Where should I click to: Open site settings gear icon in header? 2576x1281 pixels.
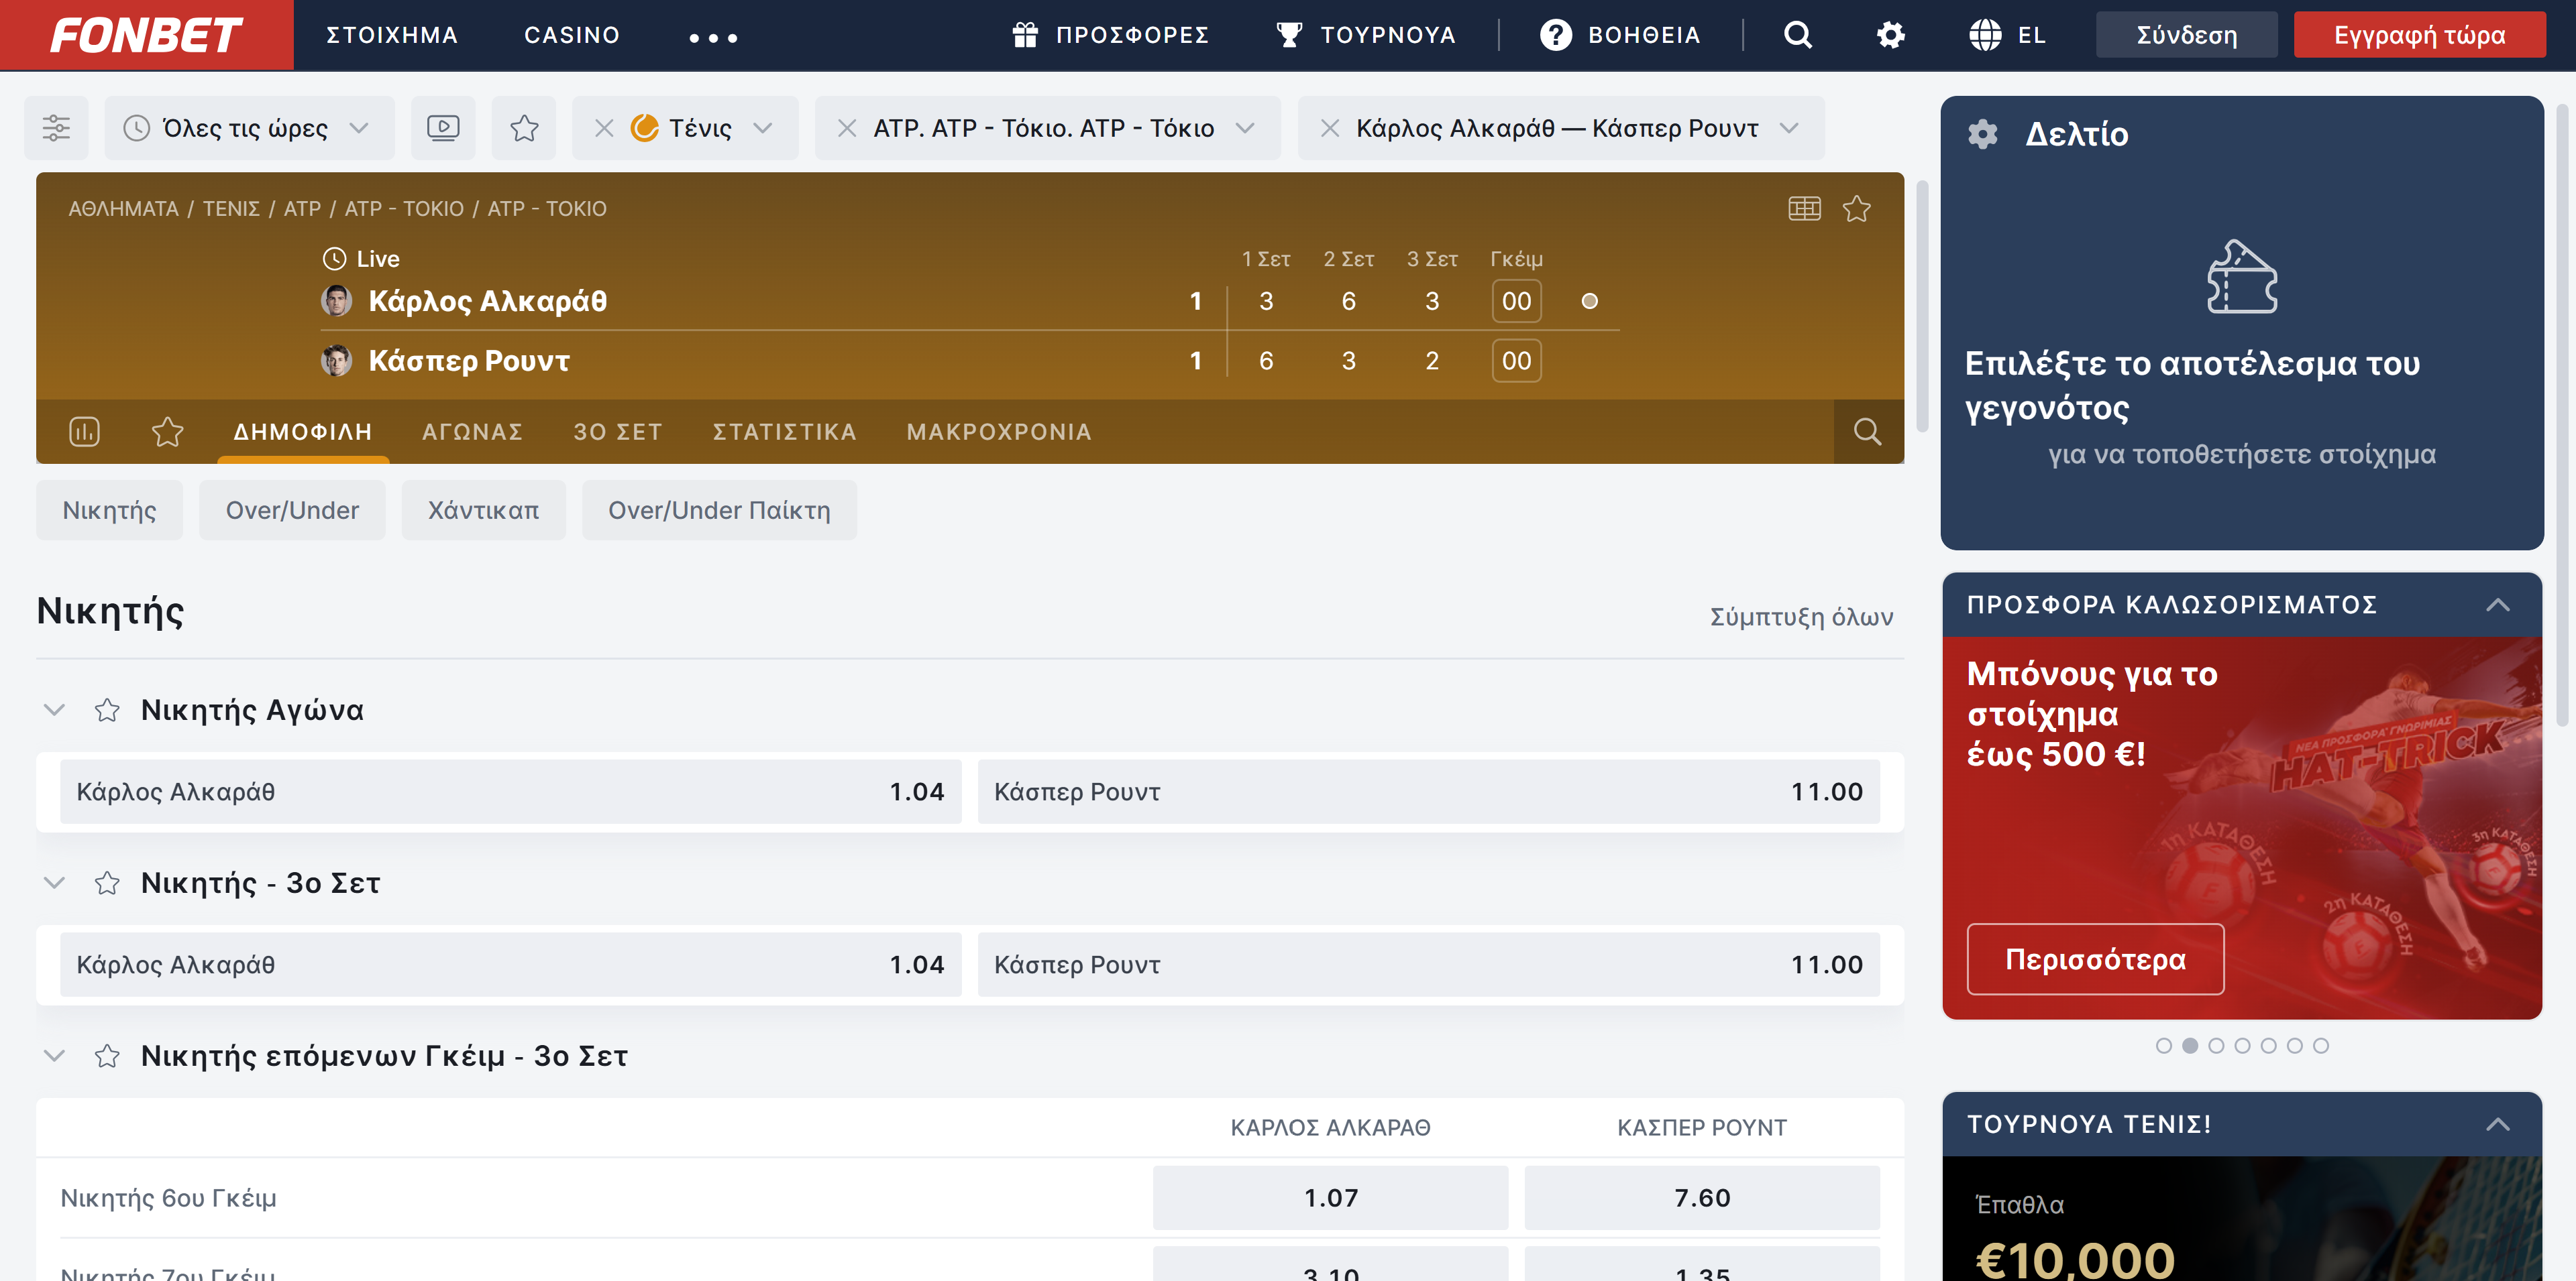click(1890, 35)
